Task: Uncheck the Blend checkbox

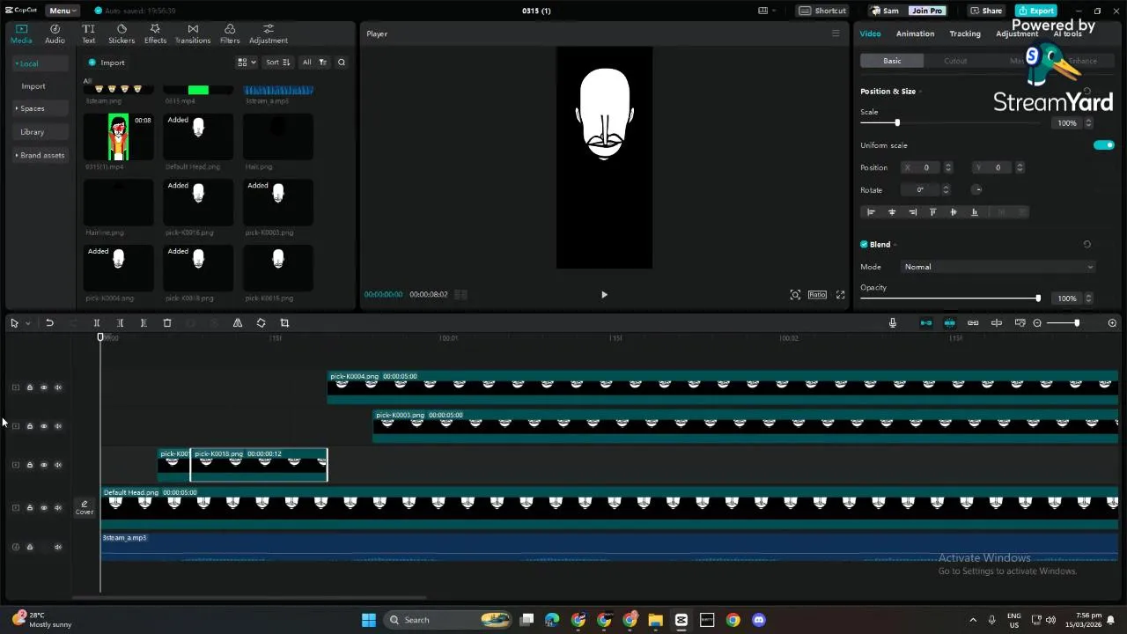Action: (864, 245)
